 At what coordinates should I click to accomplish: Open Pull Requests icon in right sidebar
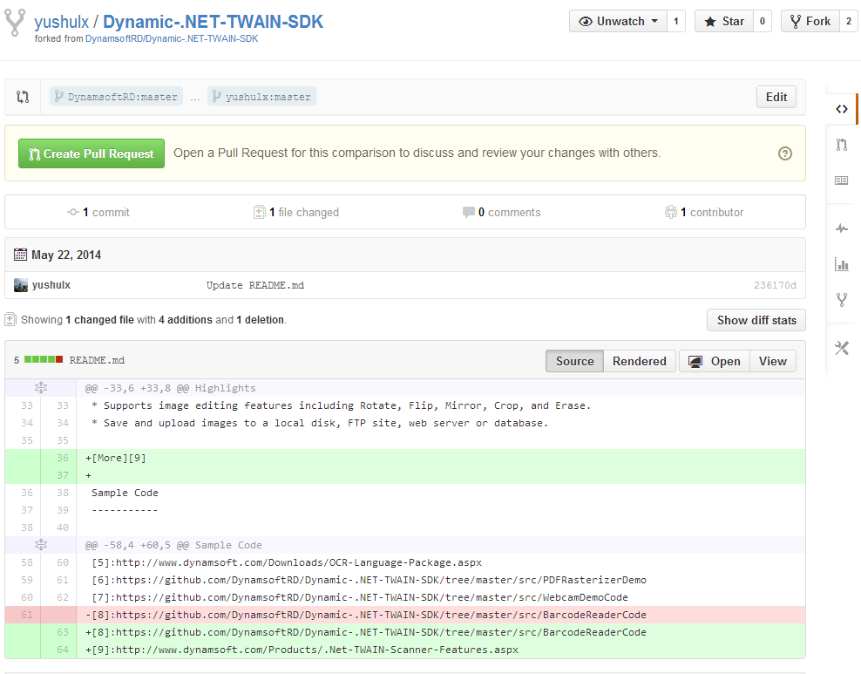coord(841,145)
